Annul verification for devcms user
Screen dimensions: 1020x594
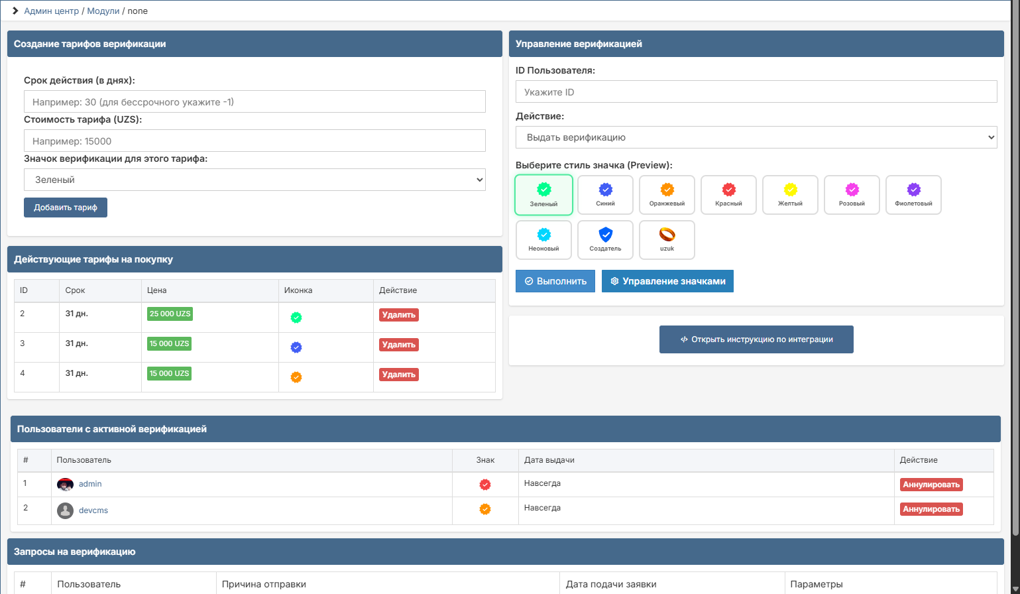[931, 509]
